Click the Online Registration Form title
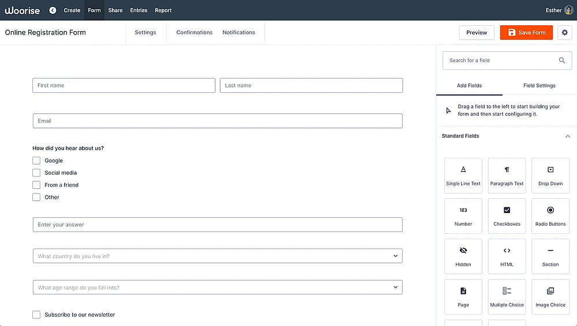577x326 pixels. click(45, 32)
